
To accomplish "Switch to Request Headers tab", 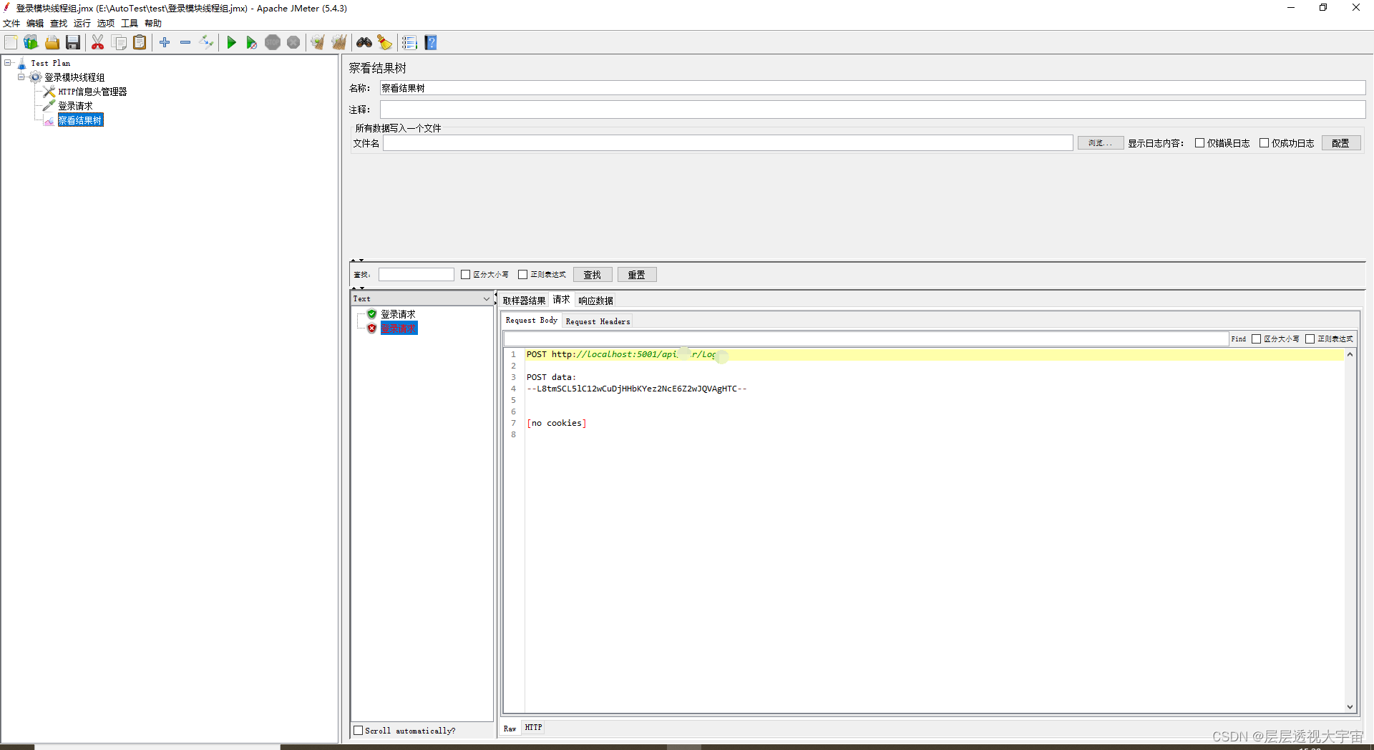I will (598, 321).
